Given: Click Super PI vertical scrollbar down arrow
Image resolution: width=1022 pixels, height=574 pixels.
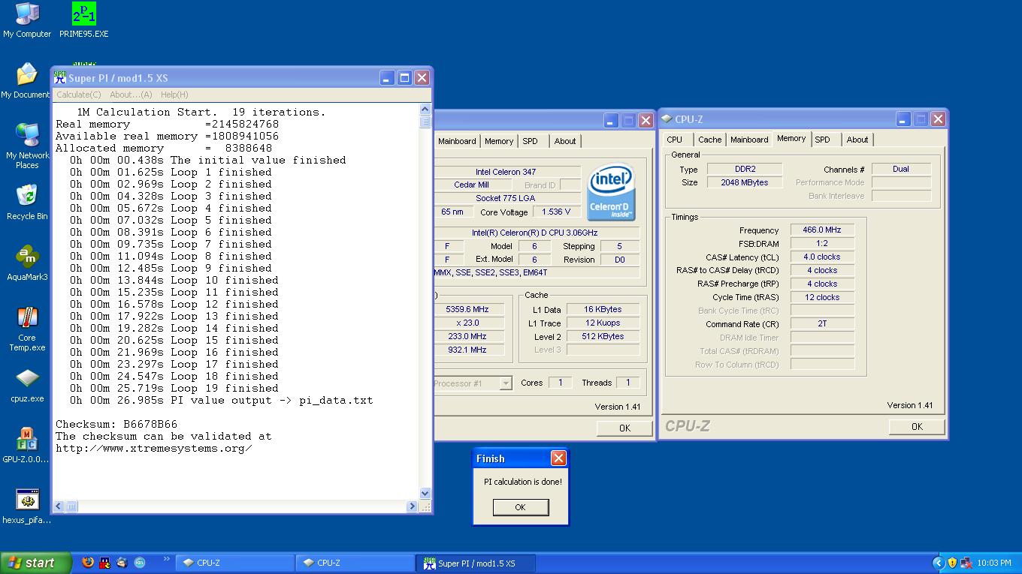Looking at the screenshot, I should point(425,493).
